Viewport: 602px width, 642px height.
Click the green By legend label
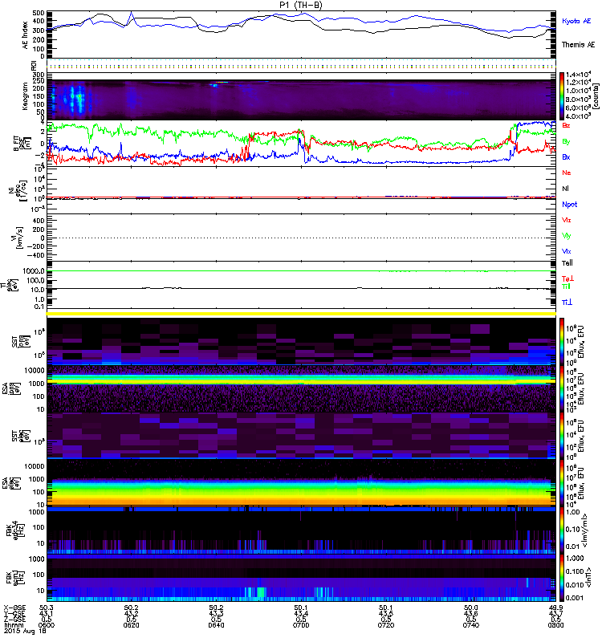(x=566, y=142)
